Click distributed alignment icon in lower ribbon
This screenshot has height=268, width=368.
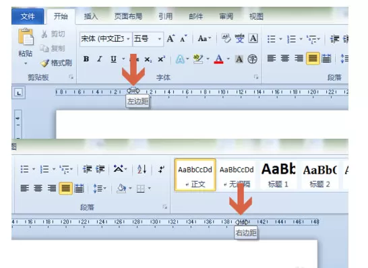tap(79, 189)
